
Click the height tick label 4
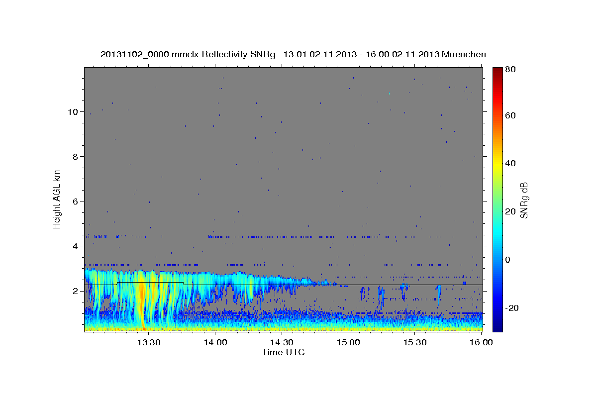(76, 246)
